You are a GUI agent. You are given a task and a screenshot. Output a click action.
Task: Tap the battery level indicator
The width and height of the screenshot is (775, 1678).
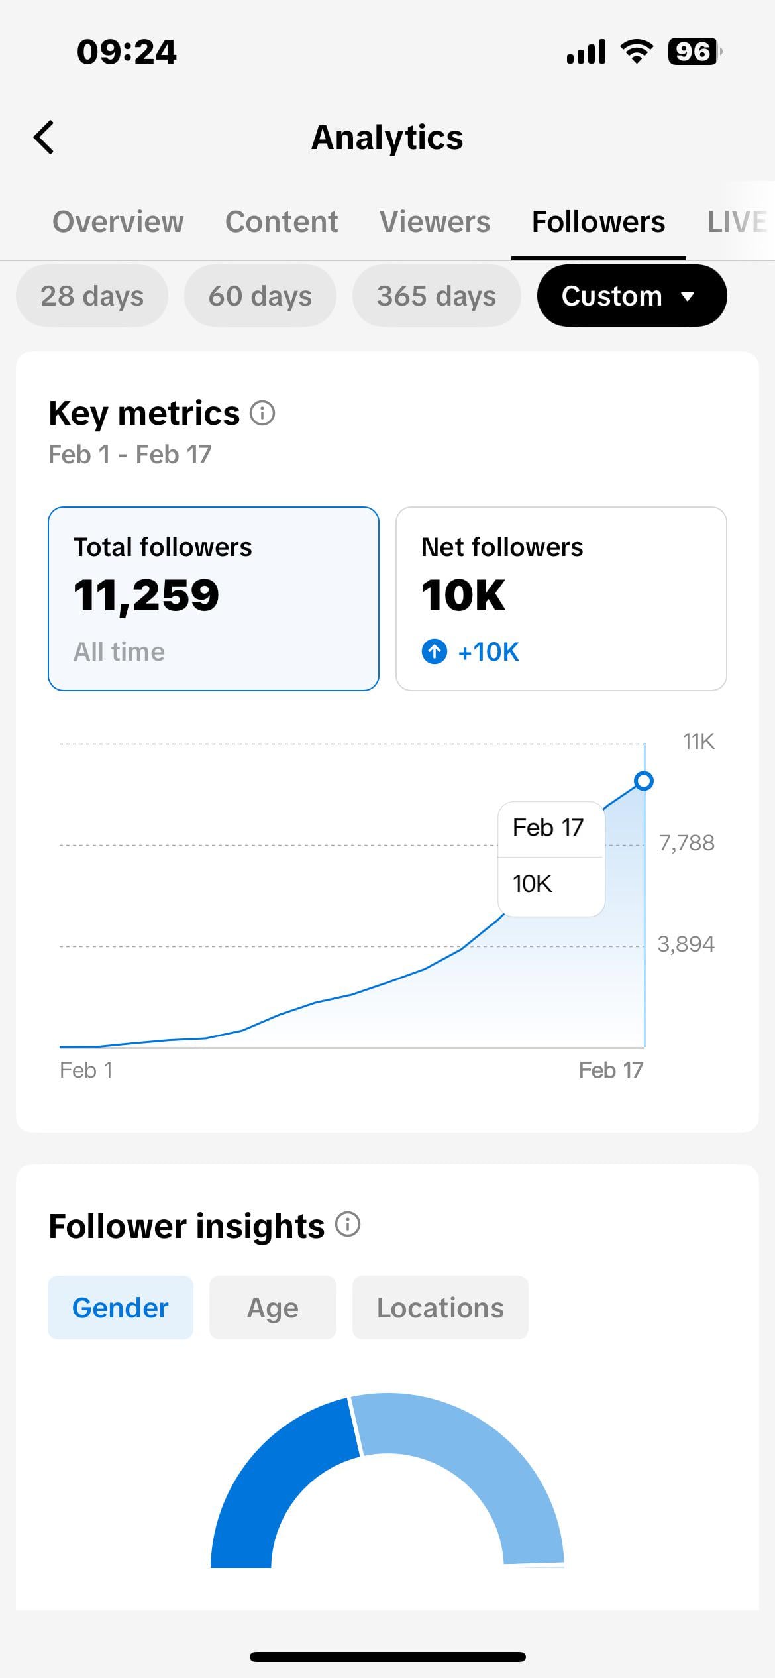694,51
